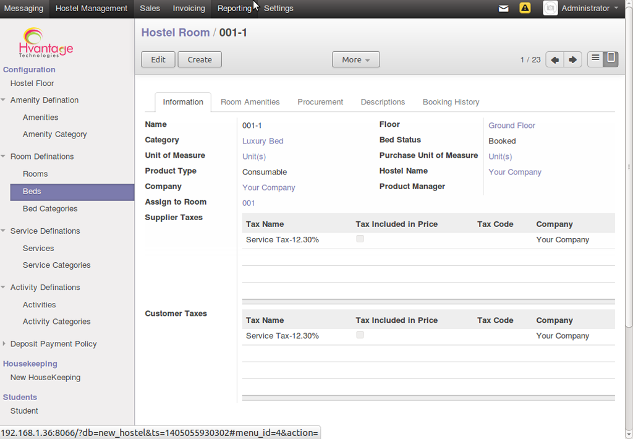This screenshot has width=633, height=439.
Task: Click the Hostel Room breadcrumb link
Action: point(175,33)
